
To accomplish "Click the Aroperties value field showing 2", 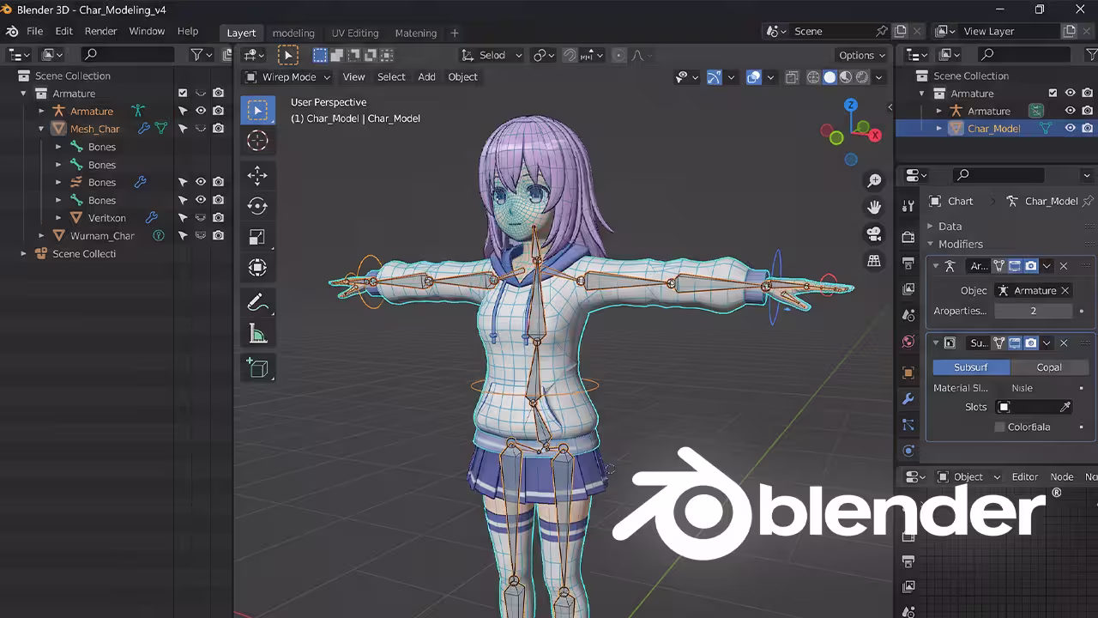I will tap(1034, 311).
